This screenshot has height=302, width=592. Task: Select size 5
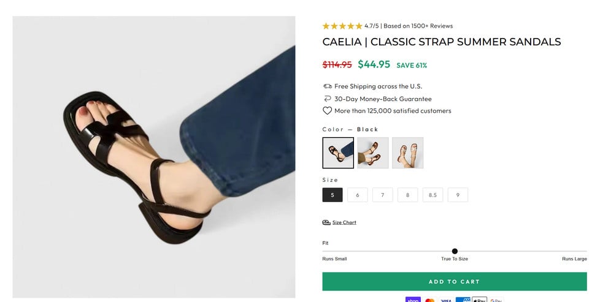click(333, 195)
